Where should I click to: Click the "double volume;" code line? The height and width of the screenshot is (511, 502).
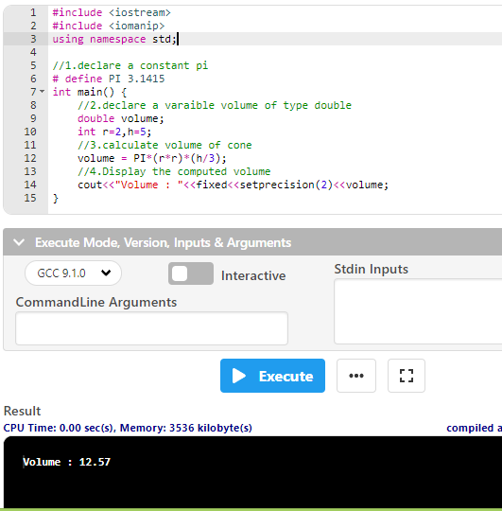point(120,118)
